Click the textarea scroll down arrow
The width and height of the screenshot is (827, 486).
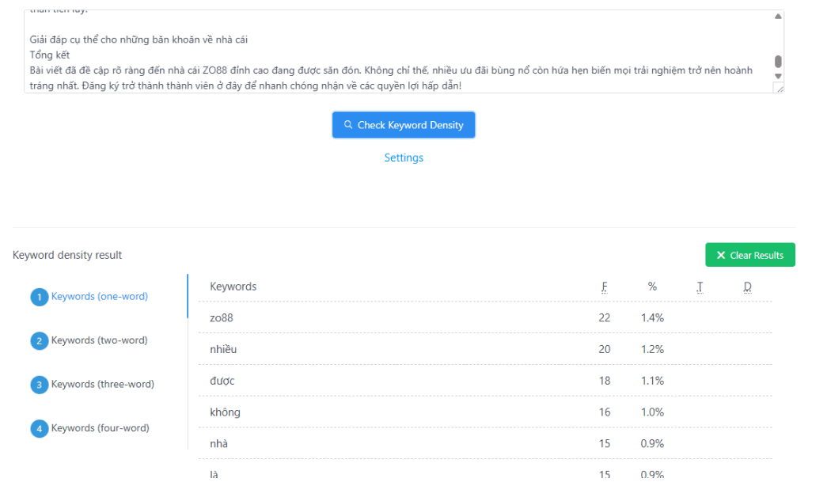(778, 76)
